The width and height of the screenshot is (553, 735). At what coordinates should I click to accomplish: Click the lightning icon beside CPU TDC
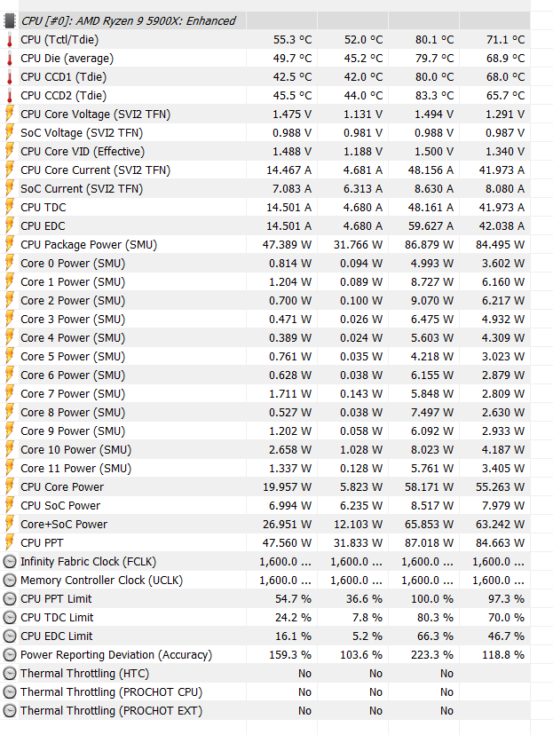coord(10,207)
